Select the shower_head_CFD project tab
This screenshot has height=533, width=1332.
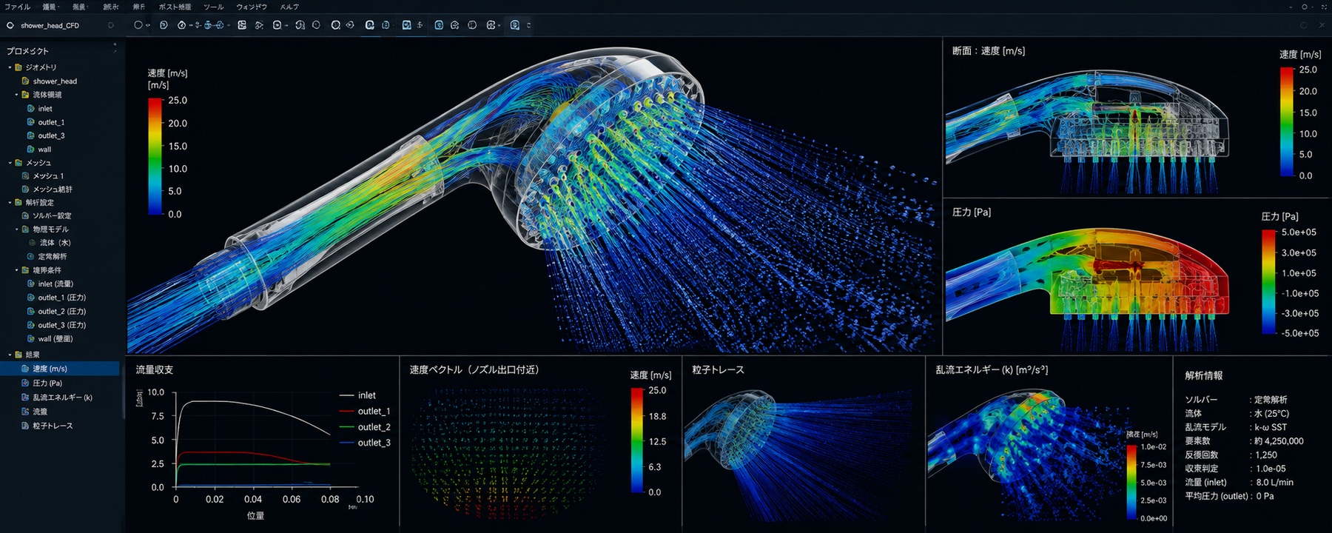(50, 25)
